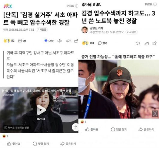
Task: Open 기사원문 link beside the Chosun edit time
Action: [x=131, y=32]
